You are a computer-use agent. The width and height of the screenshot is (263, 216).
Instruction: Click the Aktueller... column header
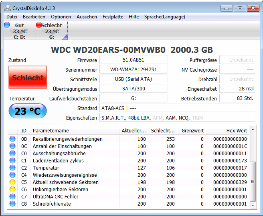coord(134,130)
